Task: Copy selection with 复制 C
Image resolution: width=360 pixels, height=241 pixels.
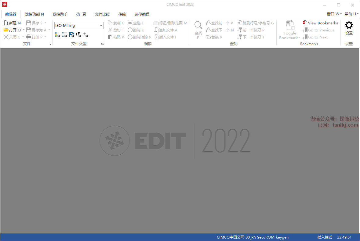Action: tap(116, 23)
